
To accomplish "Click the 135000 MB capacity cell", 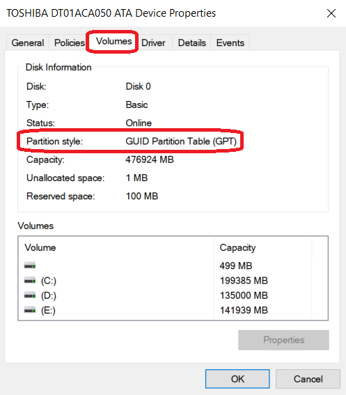I will (244, 295).
